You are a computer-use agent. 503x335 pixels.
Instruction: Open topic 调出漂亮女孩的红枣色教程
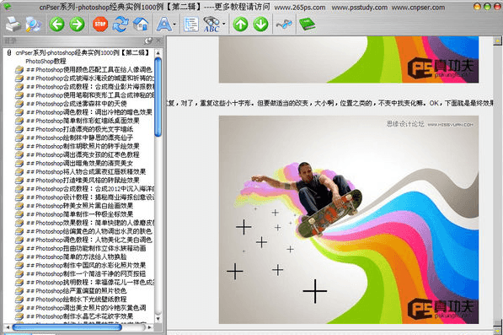83,154
